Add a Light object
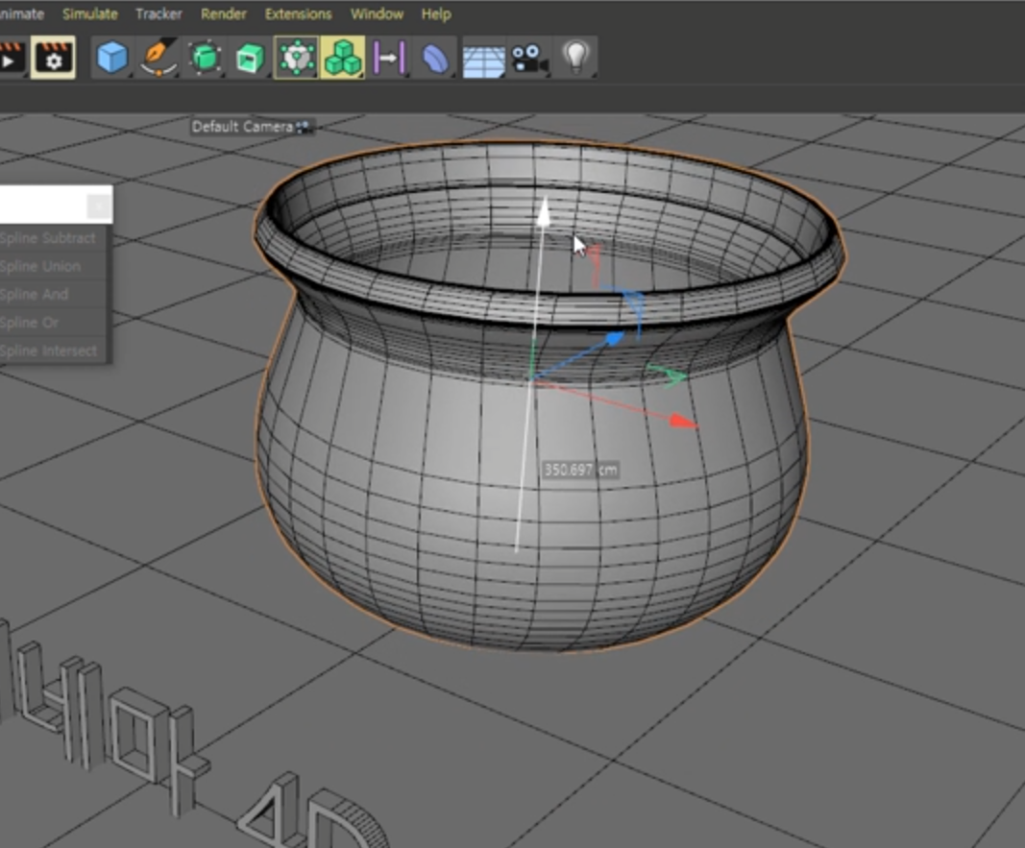This screenshot has width=1025, height=848. pos(575,58)
